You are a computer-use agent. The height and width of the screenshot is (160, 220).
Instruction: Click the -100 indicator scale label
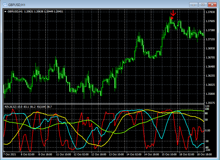pos(208,150)
